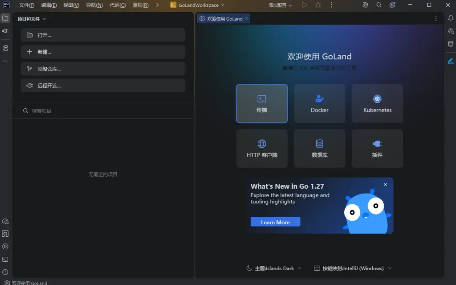Click the What's New in Go 1.27 heading
456x285 pixels.
[x=287, y=186]
